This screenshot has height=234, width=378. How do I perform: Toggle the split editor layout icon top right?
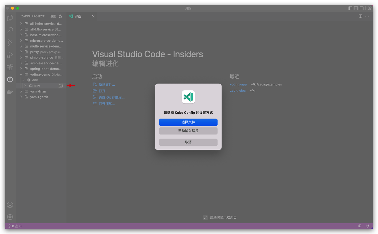pos(360,16)
